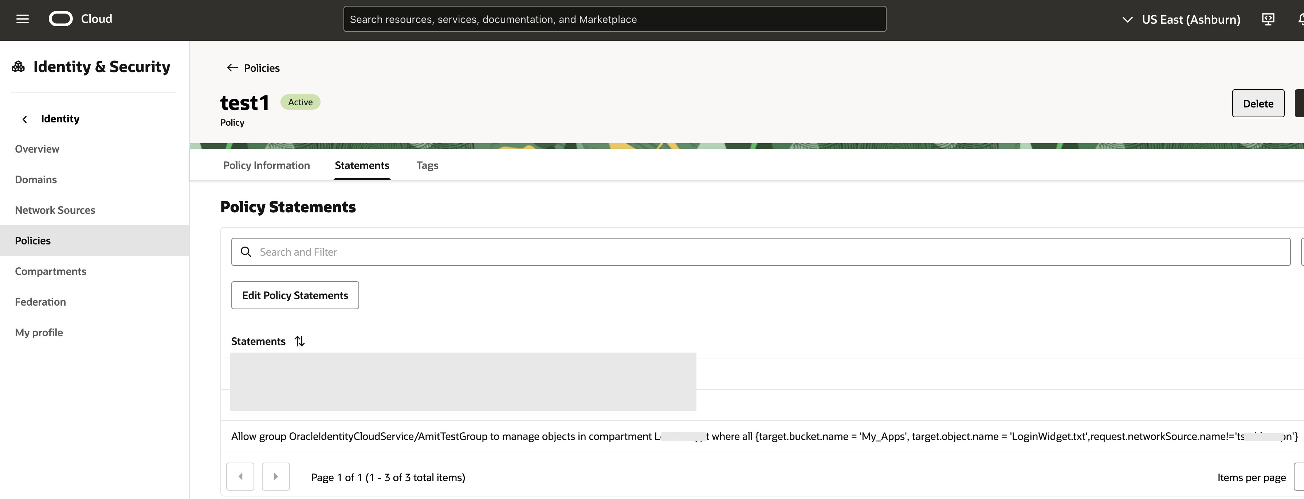Click the back arrow next to Policies

[232, 68]
